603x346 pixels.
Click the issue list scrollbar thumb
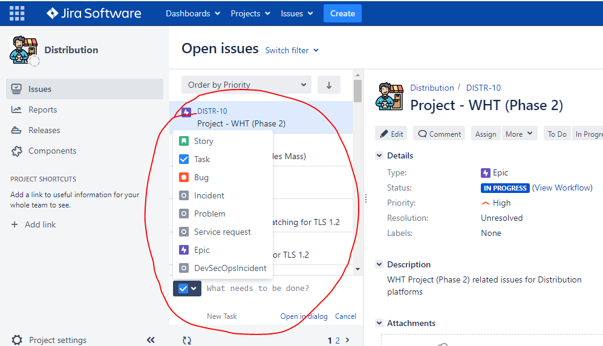(357, 91)
